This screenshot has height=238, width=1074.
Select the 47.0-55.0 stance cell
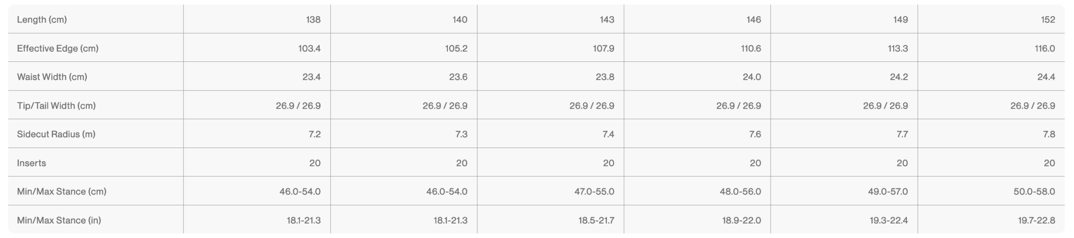[x=594, y=192]
